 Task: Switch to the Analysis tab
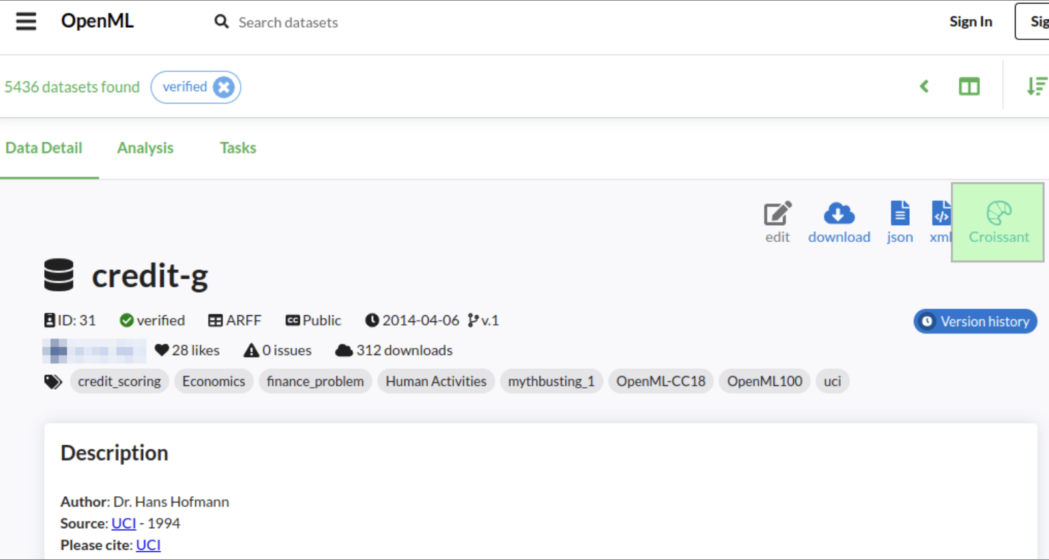point(145,148)
